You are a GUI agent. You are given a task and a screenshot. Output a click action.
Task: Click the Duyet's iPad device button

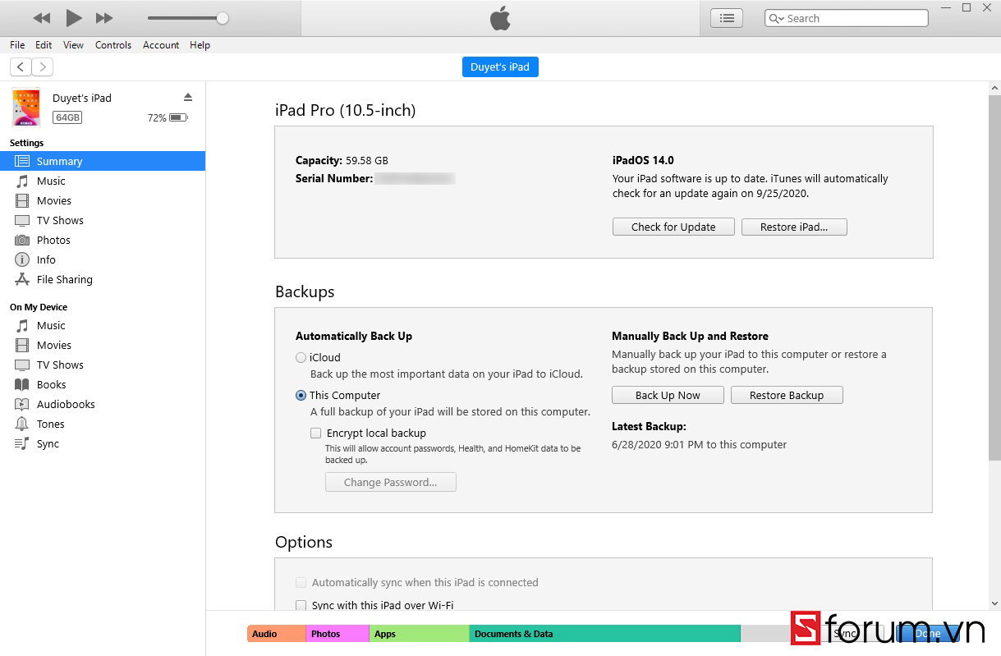(x=500, y=67)
